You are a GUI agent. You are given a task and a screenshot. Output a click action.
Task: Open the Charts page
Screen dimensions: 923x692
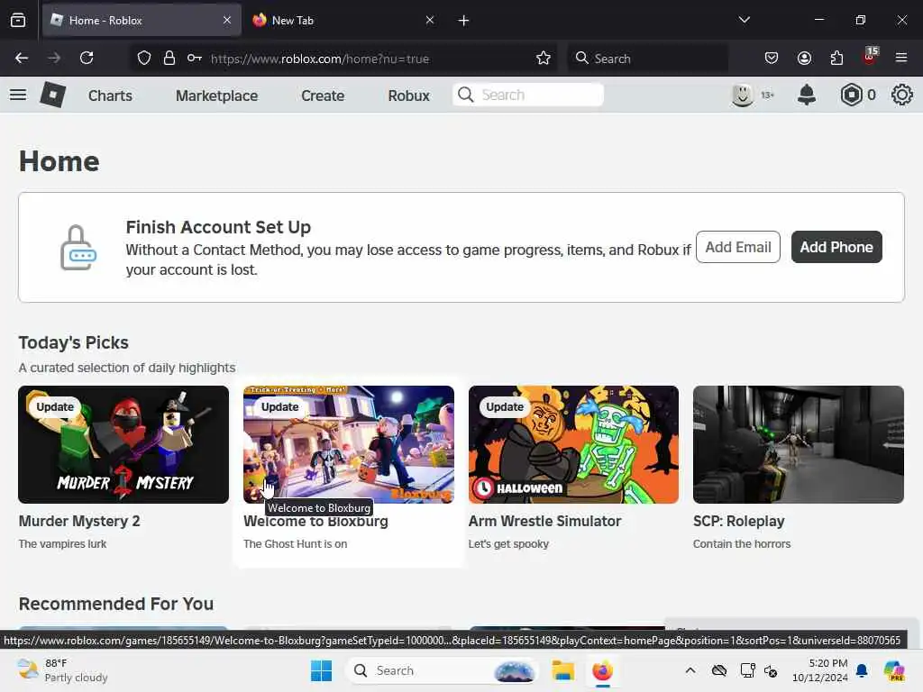(110, 96)
